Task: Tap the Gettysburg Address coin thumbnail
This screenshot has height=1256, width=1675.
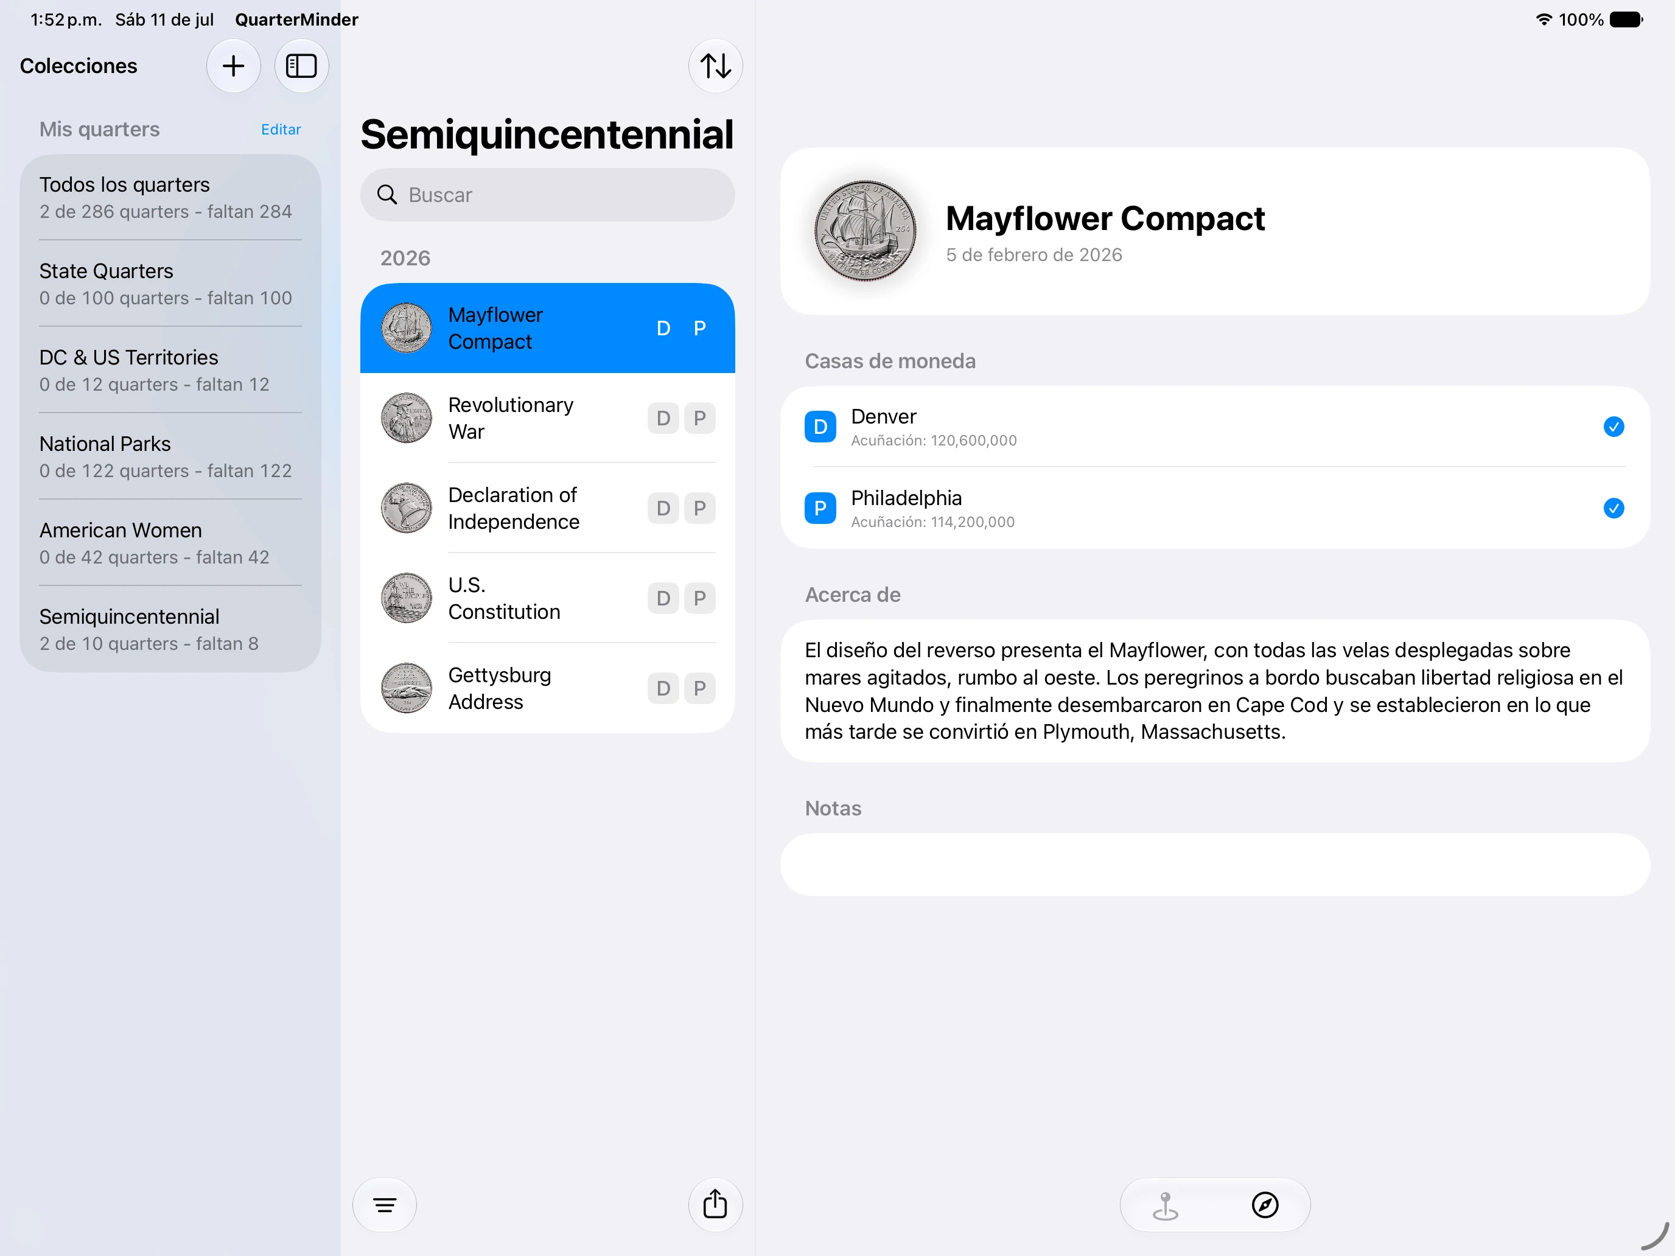Action: click(407, 688)
